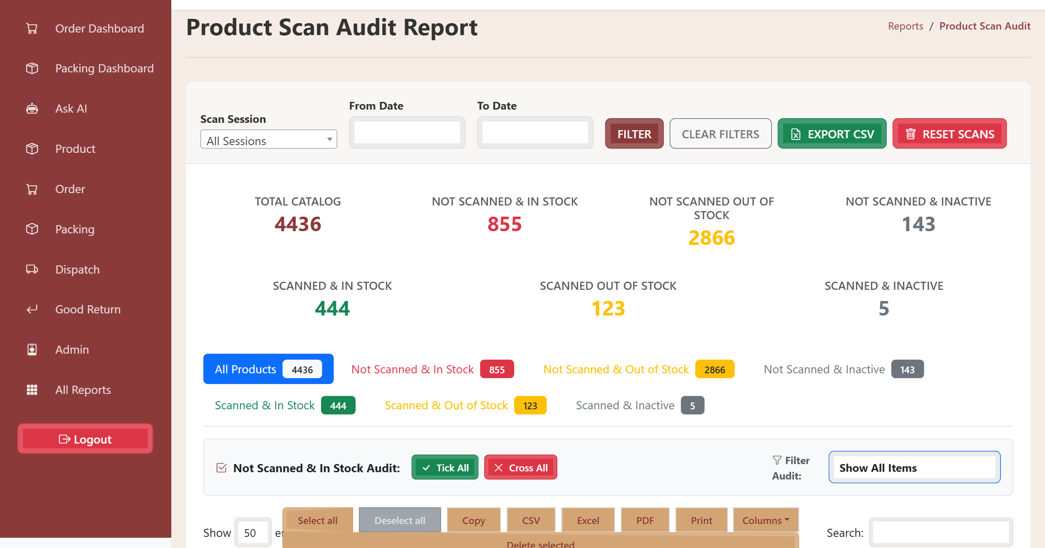
Task: Click the Tick All button
Action: click(445, 468)
